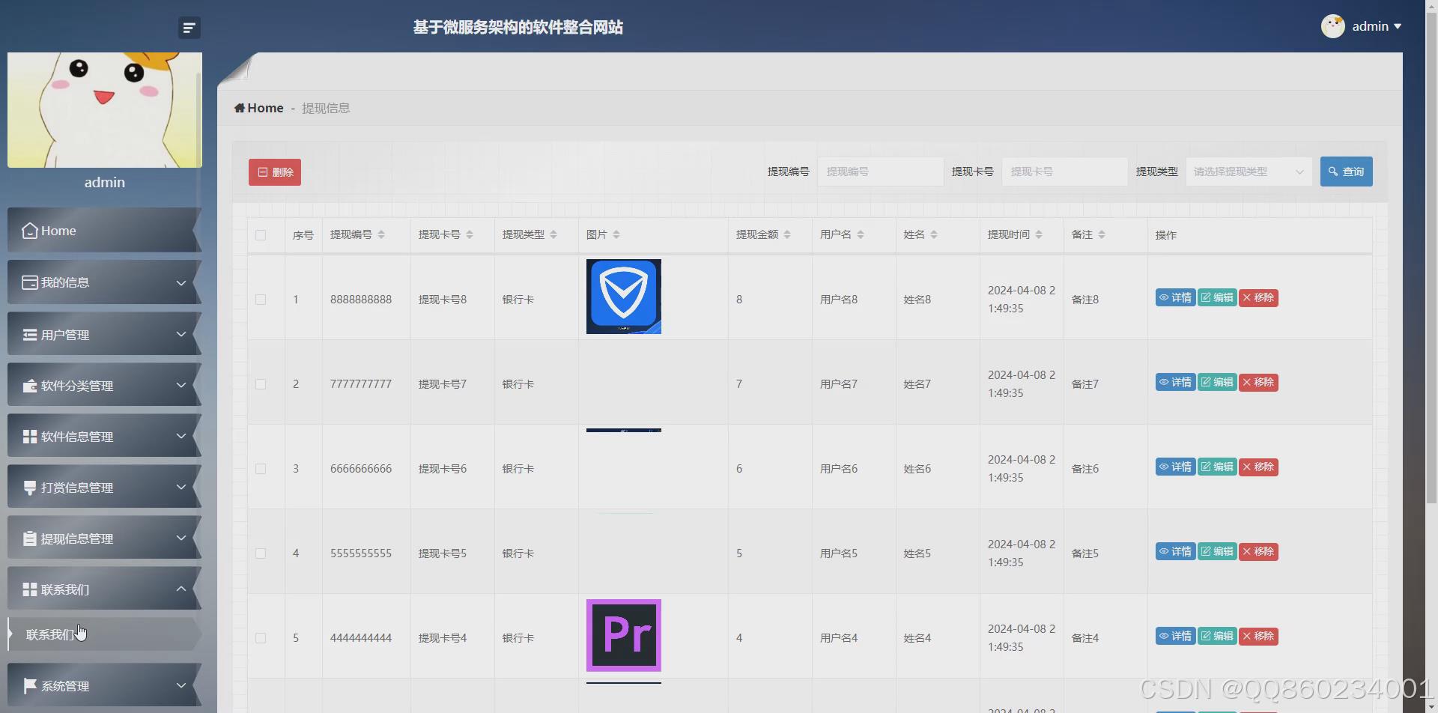Click the Premiere Pro image thumbnail in row 5
This screenshot has width=1438, height=713.
(623, 635)
